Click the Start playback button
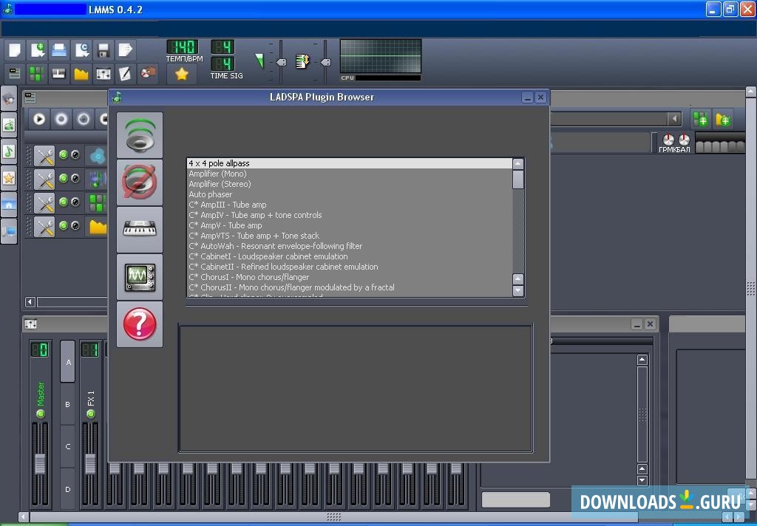This screenshot has width=757, height=526. [x=39, y=119]
